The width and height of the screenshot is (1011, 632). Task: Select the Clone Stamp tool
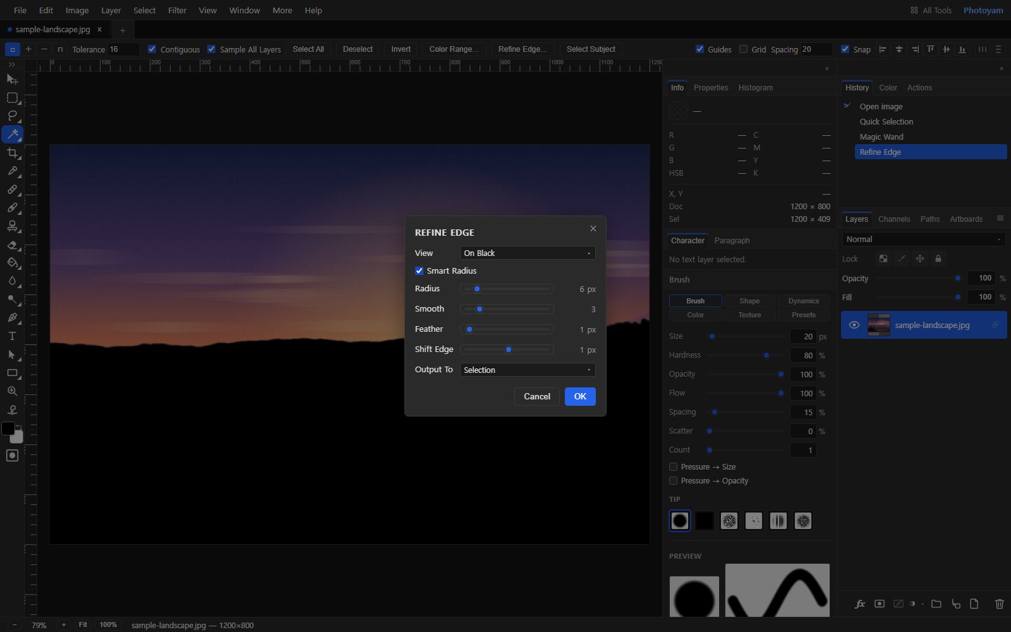click(x=12, y=226)
